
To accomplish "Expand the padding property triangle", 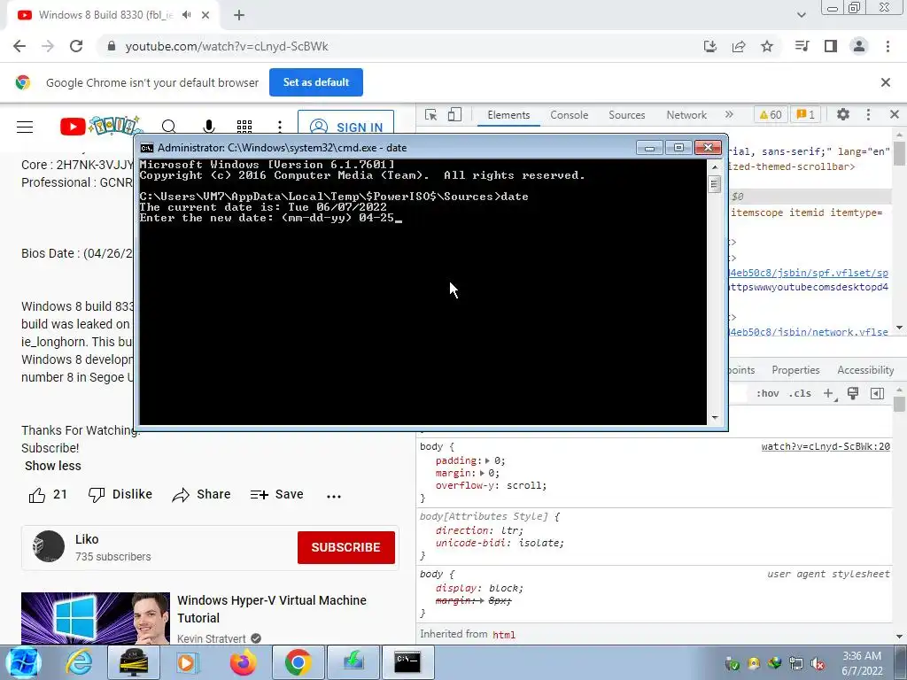I will point(488,460).
